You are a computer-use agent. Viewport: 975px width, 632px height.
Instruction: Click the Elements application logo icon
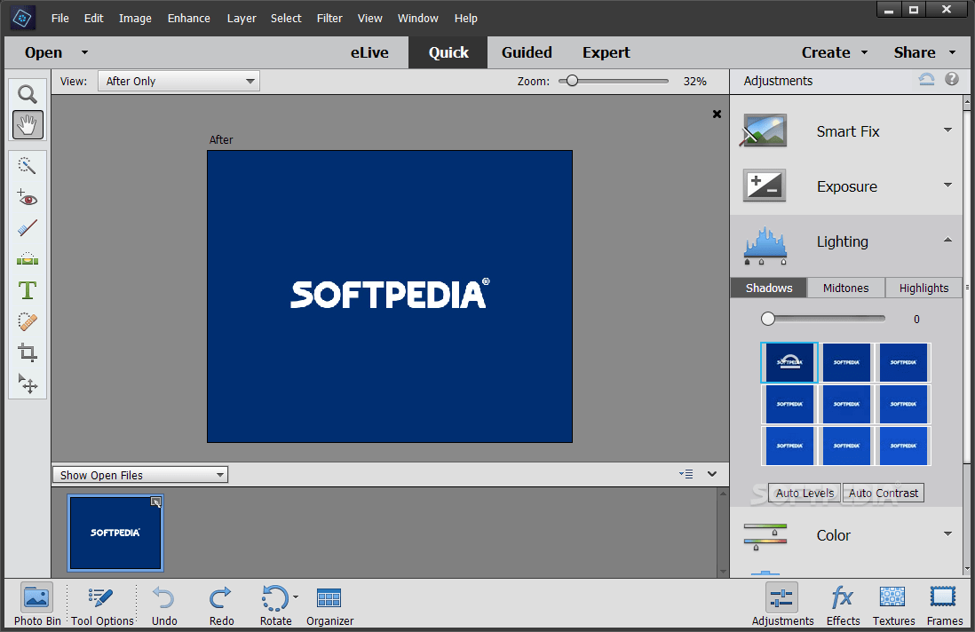23,18
